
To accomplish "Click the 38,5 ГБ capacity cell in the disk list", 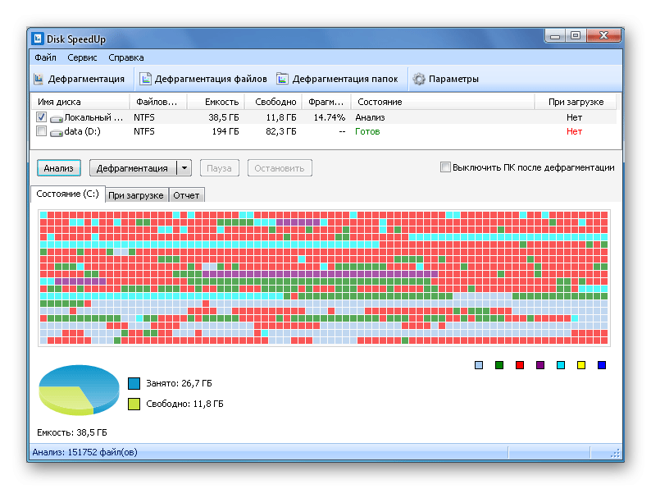I will [224, 117].
